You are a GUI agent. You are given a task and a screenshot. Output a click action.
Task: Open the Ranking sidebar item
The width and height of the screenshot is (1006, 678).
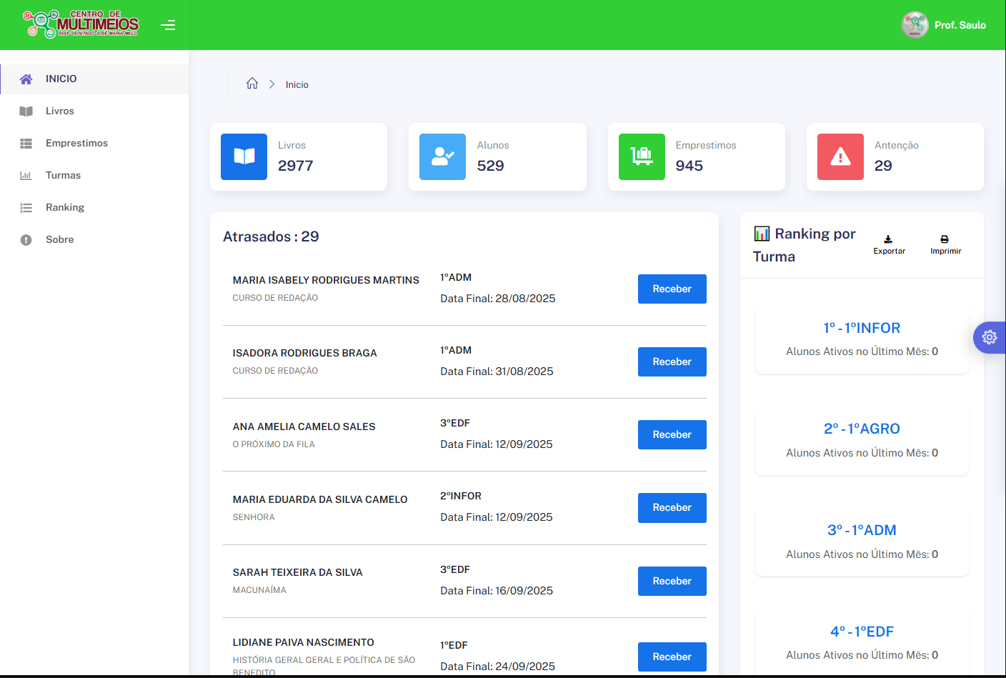point(65,207)
